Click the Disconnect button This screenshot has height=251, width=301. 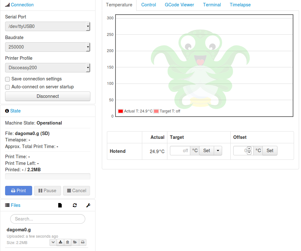[48, 96]
